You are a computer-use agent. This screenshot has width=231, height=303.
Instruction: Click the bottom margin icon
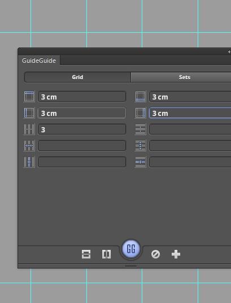pyautogui.click(x=141, y=97)
